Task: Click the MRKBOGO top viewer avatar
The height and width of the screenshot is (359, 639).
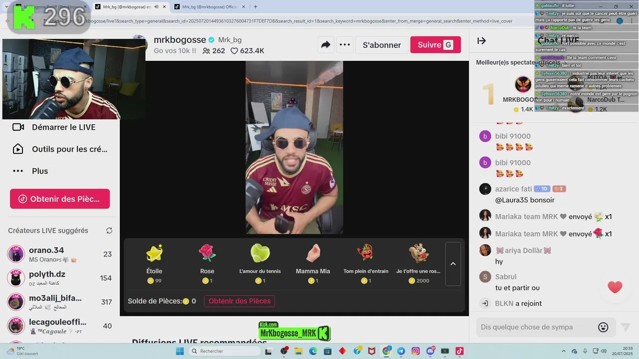Action: 523,84
